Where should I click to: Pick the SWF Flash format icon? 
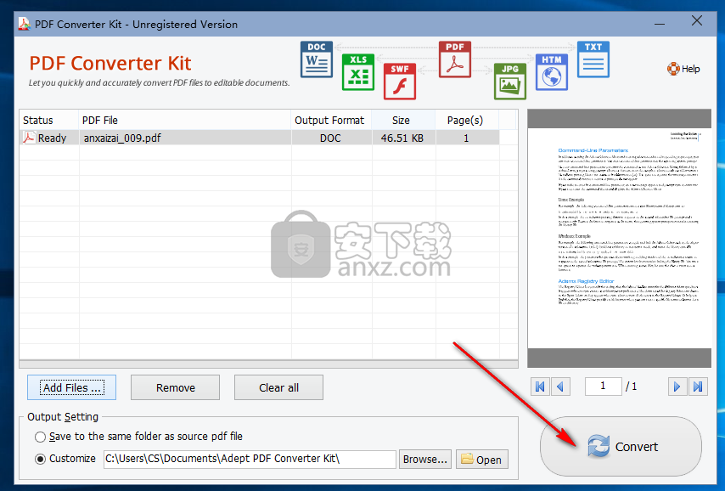tap(400, 81)
